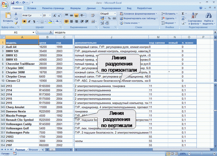The image size is (217, 156).
Task: Redo the last action
Action: pos(24,3)
